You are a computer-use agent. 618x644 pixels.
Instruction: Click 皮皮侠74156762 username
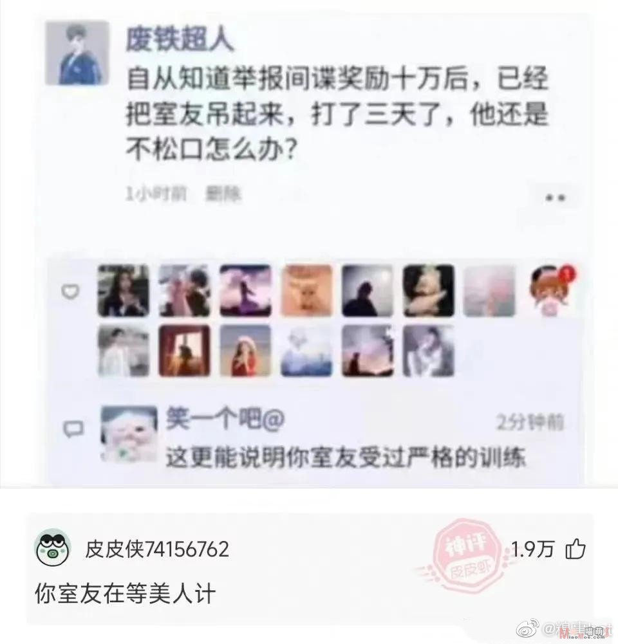[156, 549]
